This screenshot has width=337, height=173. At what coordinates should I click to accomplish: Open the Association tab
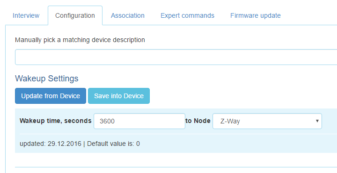coord(128,15)
